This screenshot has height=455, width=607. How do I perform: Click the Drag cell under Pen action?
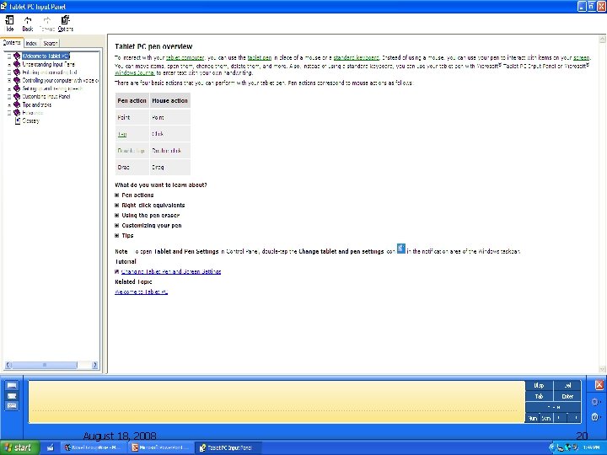[132, 167]
